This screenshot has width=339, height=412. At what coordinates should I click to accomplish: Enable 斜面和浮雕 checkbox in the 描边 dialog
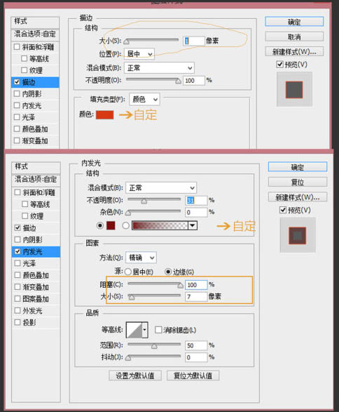[17, 47]
